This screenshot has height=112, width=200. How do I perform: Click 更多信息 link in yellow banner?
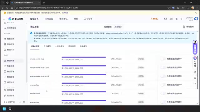coord(65,13)
